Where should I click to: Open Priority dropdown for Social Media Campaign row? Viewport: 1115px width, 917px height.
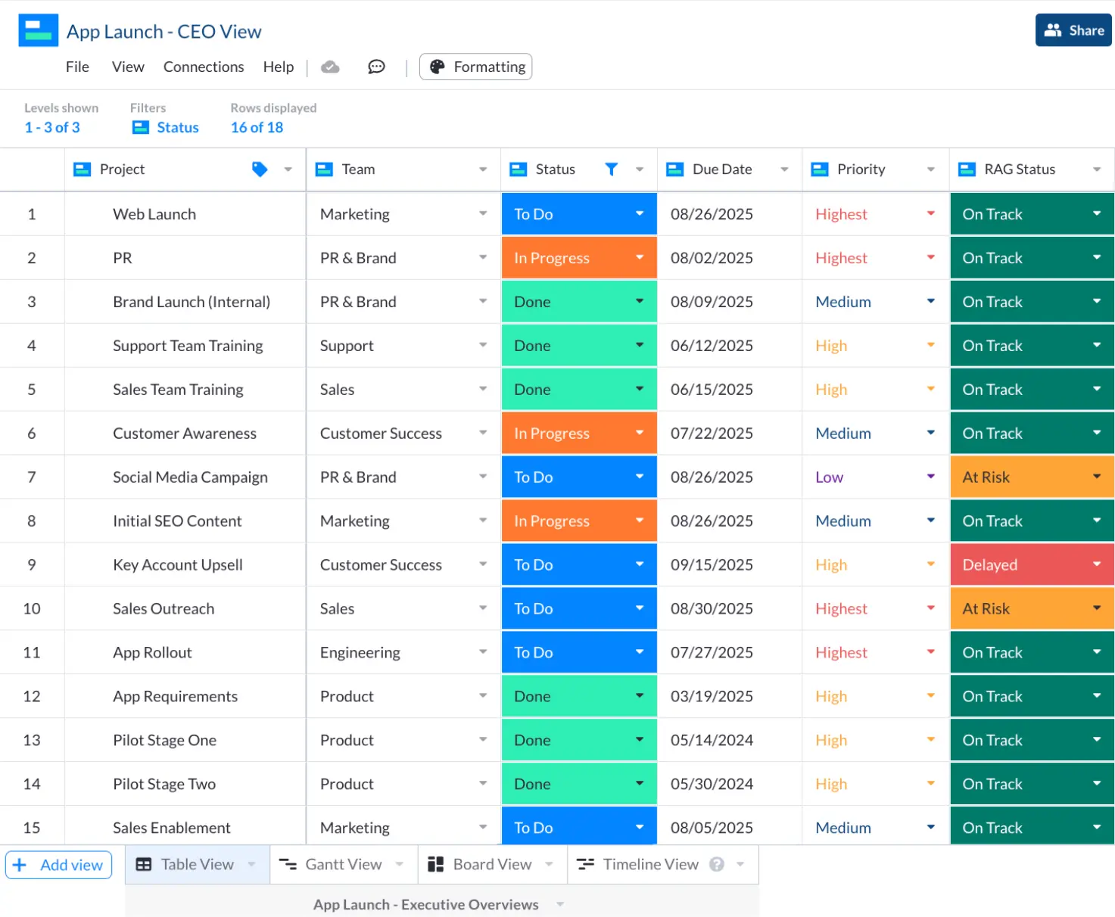pyautogui.click(x=931, y=477)
